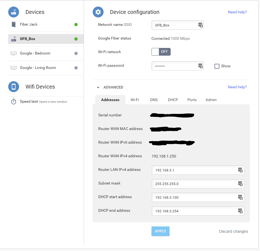Click the Google - Bedroom TV icon
Viewport: 260px width, 251px height.
[14, 53]
